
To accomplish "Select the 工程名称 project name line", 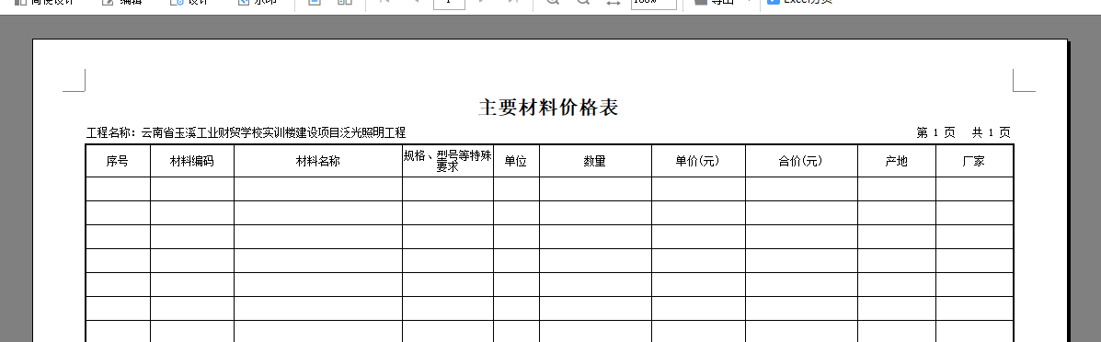I will coord(246,132).
